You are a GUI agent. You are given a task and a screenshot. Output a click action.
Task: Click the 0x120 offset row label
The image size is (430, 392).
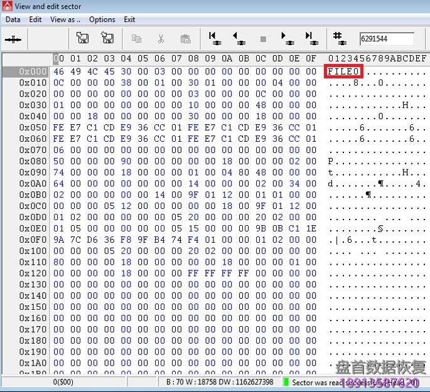tap(33, 273)
